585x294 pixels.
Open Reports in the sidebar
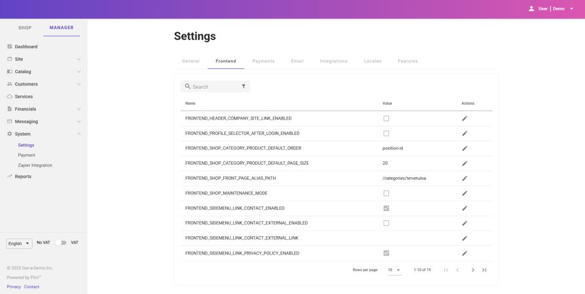[23, 177]
